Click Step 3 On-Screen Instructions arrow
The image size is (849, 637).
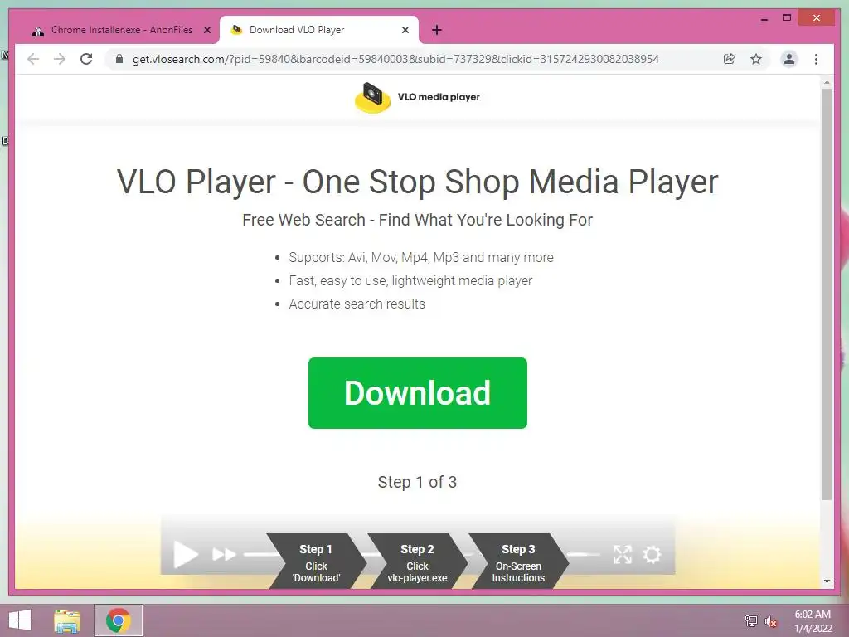(518, 562)
